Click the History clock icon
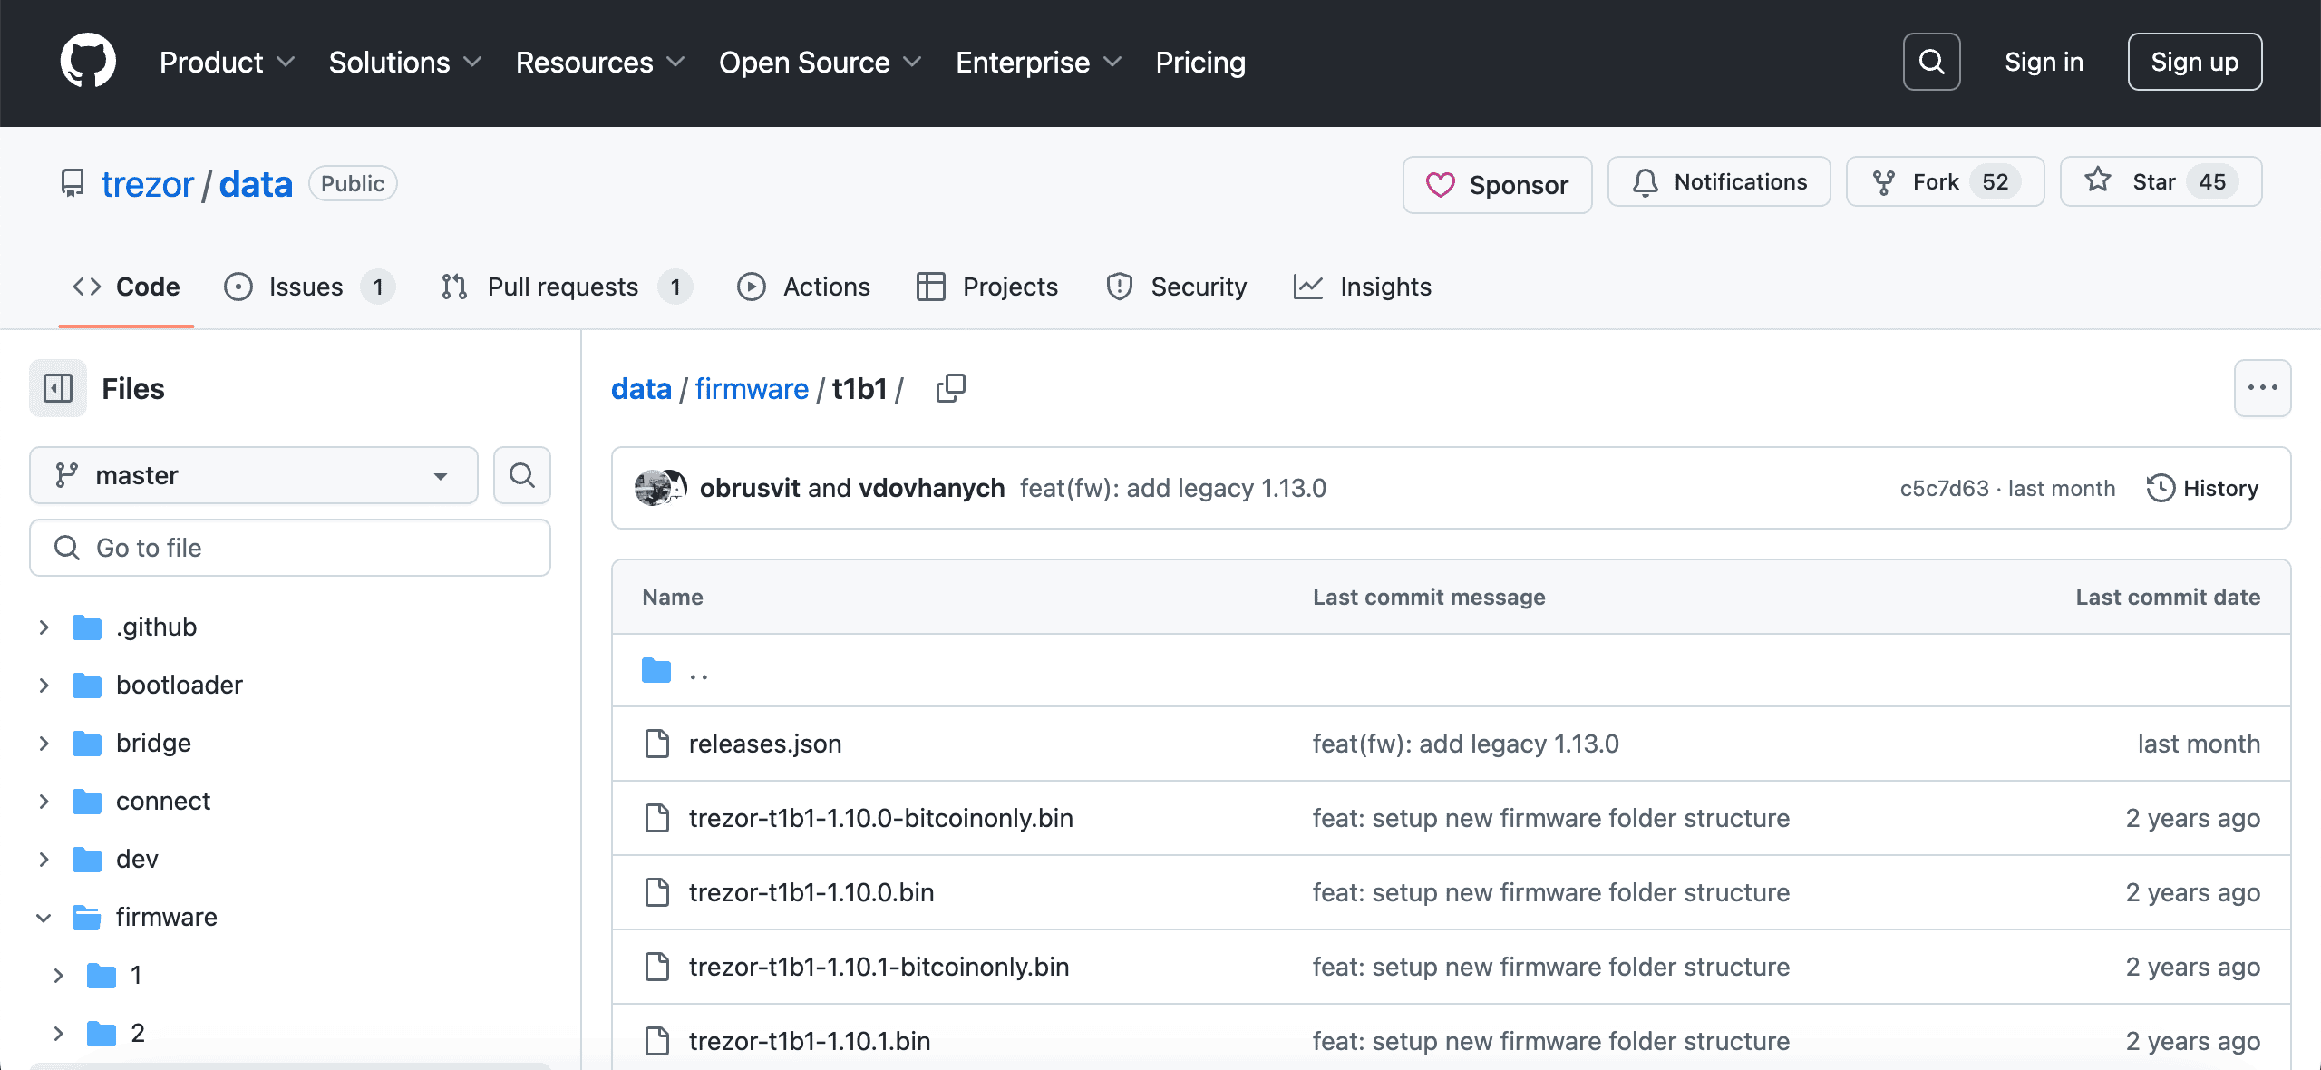2321x1070 pixels. (x=2161, y=488)
